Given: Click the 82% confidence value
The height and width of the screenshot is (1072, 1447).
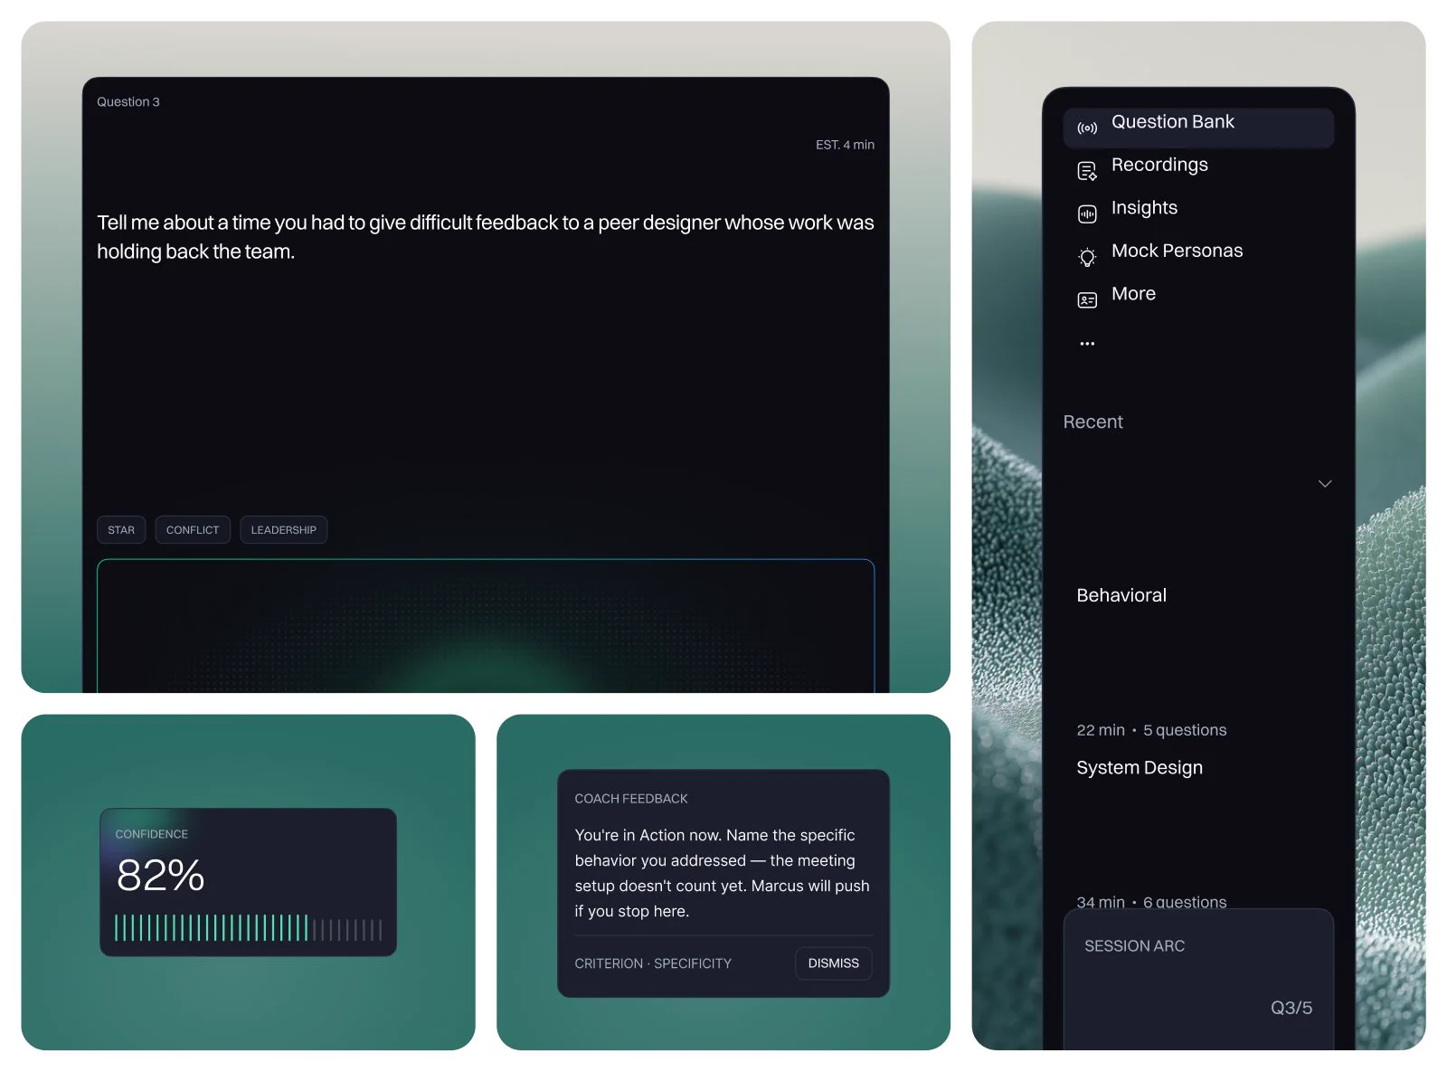Looking at the screenshot, I should coord(161,875).
